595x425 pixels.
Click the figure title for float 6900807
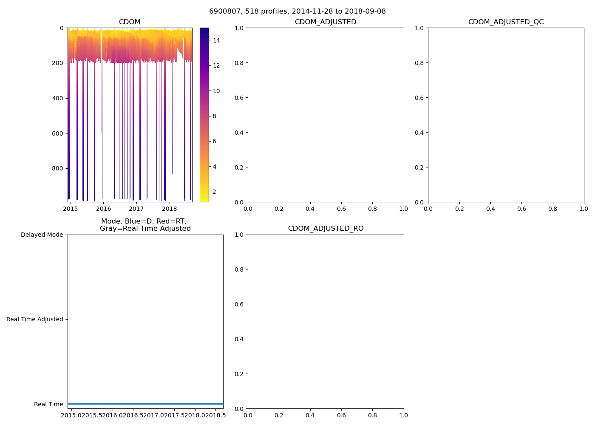pyautogui.click(x=297, y=11)
